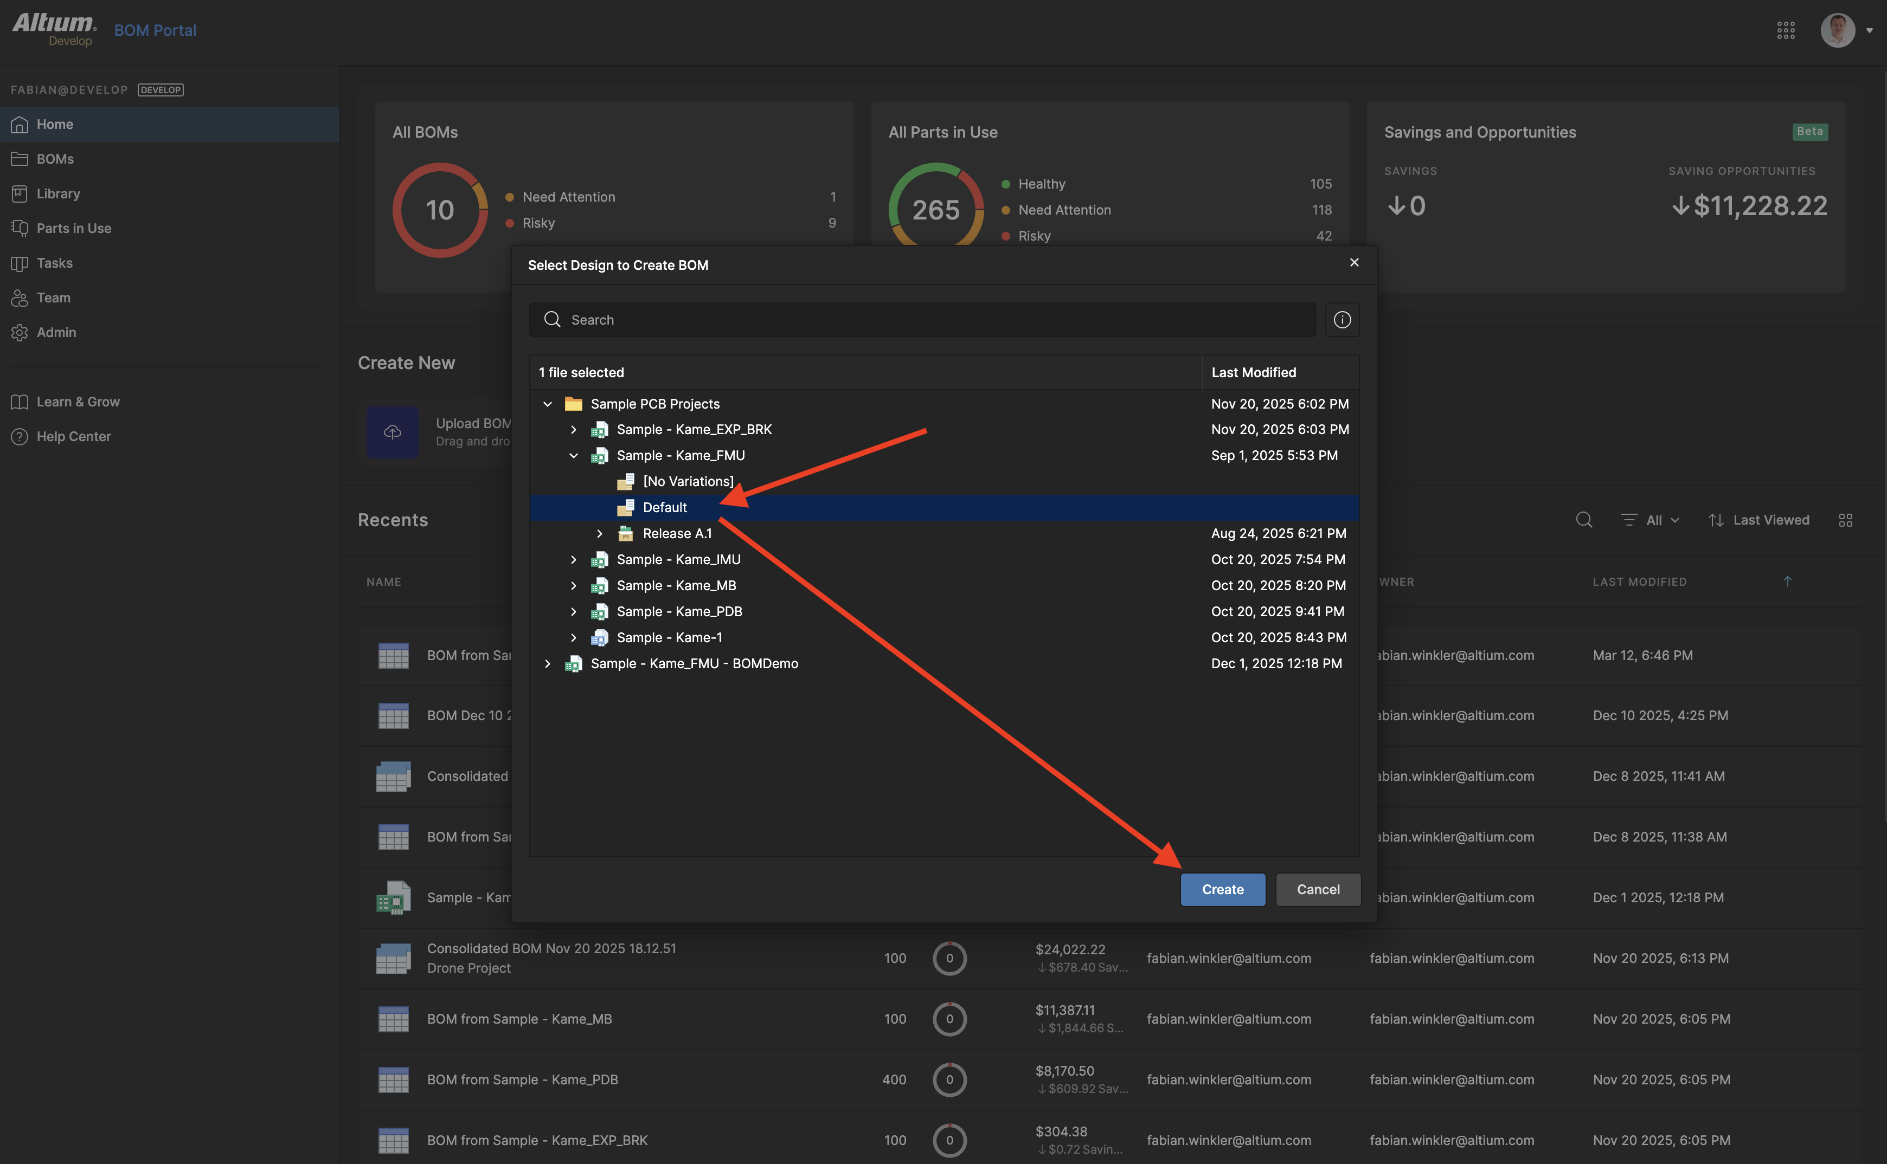
Task: Click the Release A.1 package icon
Action: click(625, 533)
